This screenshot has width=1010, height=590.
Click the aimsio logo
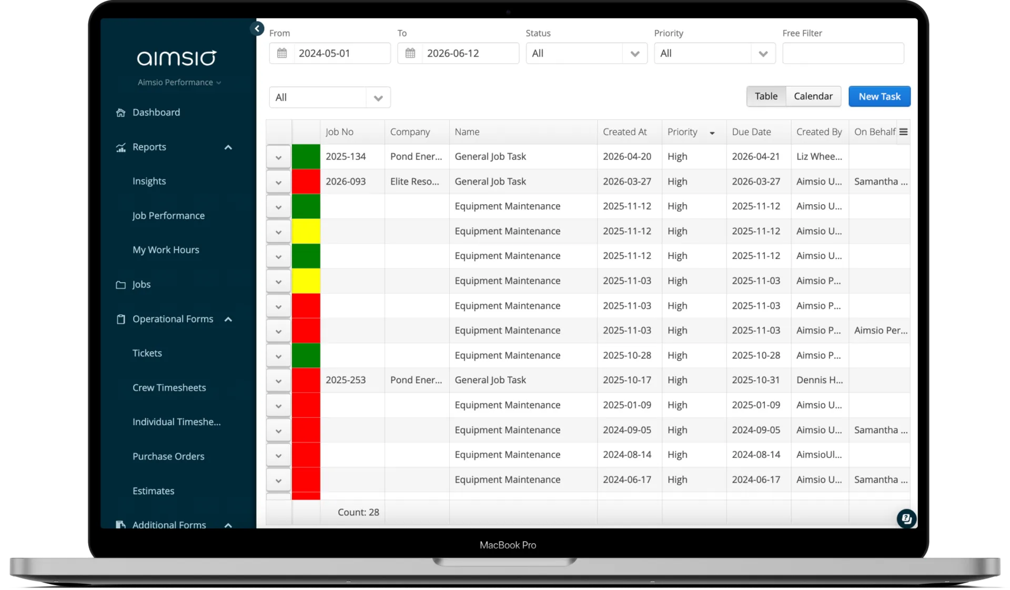pyautogui.click(x=177, y=57)
